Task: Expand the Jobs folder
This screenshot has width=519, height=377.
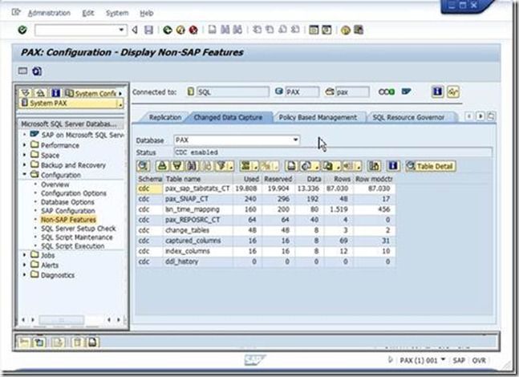Action: click(25, 255)
